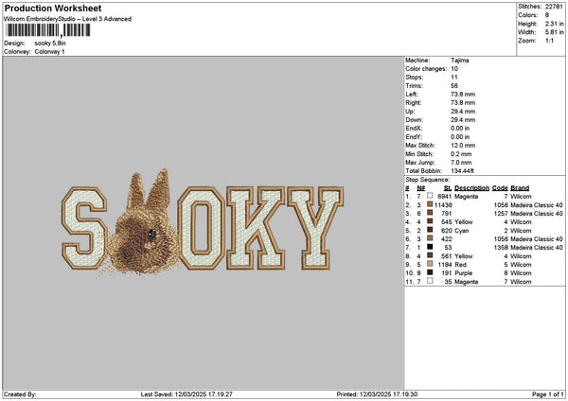568x401 pixels.
Task: Click the bunny head in the design
Action: 144,225
